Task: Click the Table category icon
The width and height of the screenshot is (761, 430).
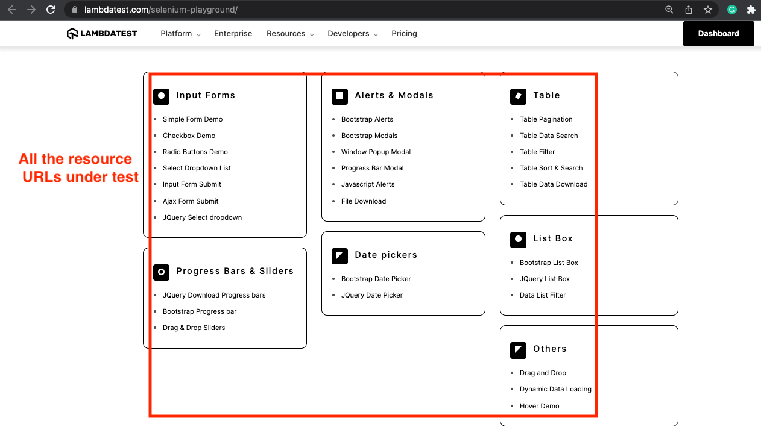Action: (518, 96)
